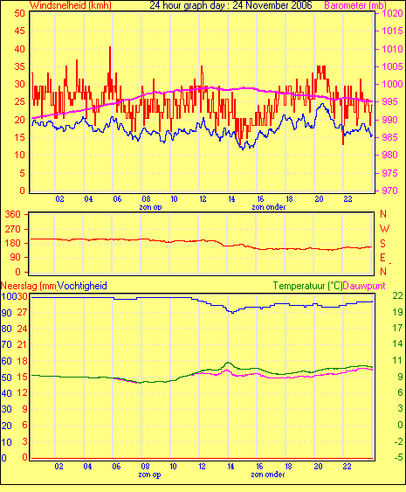Click the "zon op" label under the temperature chart
Viewport: 406px width, 492px height.
coord(149,475)
